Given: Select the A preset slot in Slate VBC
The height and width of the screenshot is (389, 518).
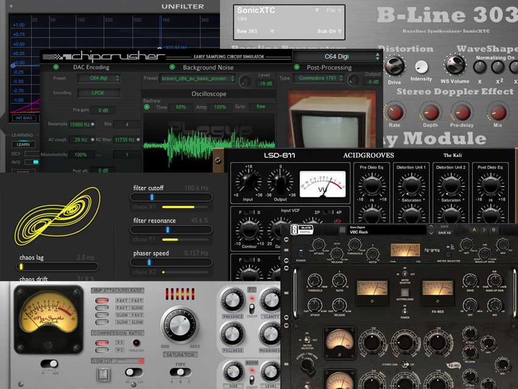Looking at the screenshot, I should (x=474, y=230).
